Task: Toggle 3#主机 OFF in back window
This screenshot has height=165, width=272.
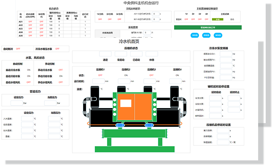Action: pyautogui.click(x=119, y=19)
